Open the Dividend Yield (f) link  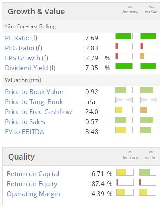point(30,68)
